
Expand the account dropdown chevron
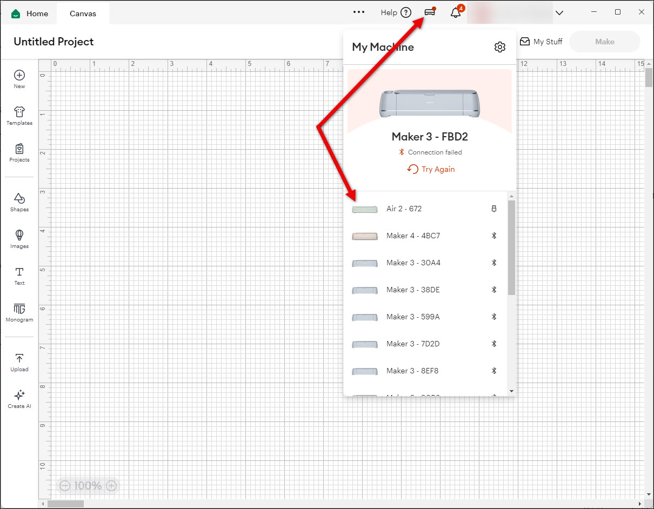click(x=559, y=12)
